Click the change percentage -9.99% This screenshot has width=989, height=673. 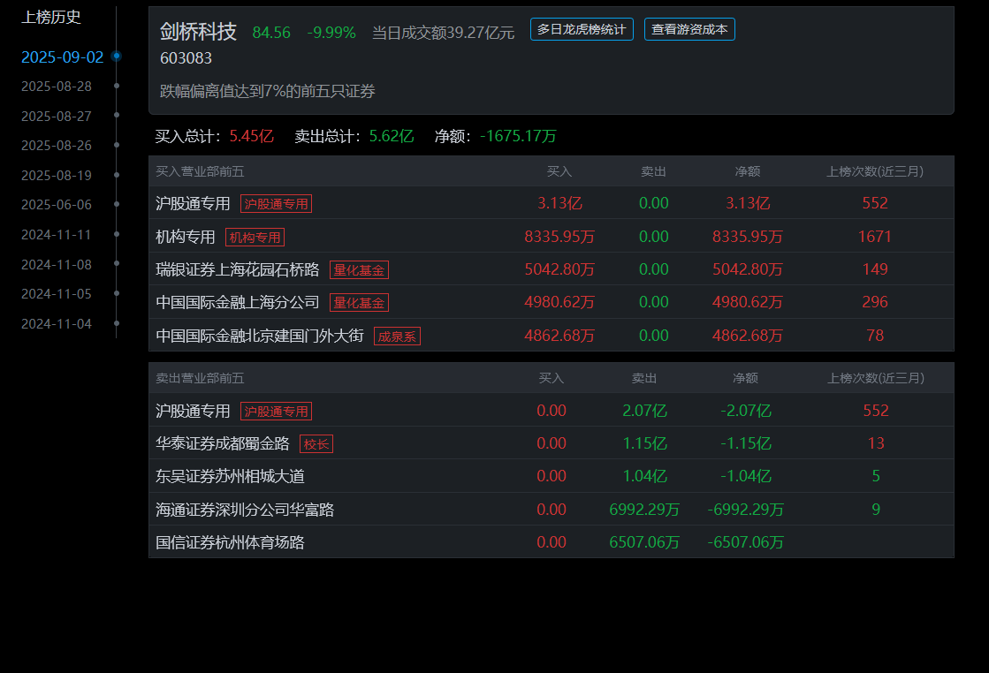click(331, 33)
